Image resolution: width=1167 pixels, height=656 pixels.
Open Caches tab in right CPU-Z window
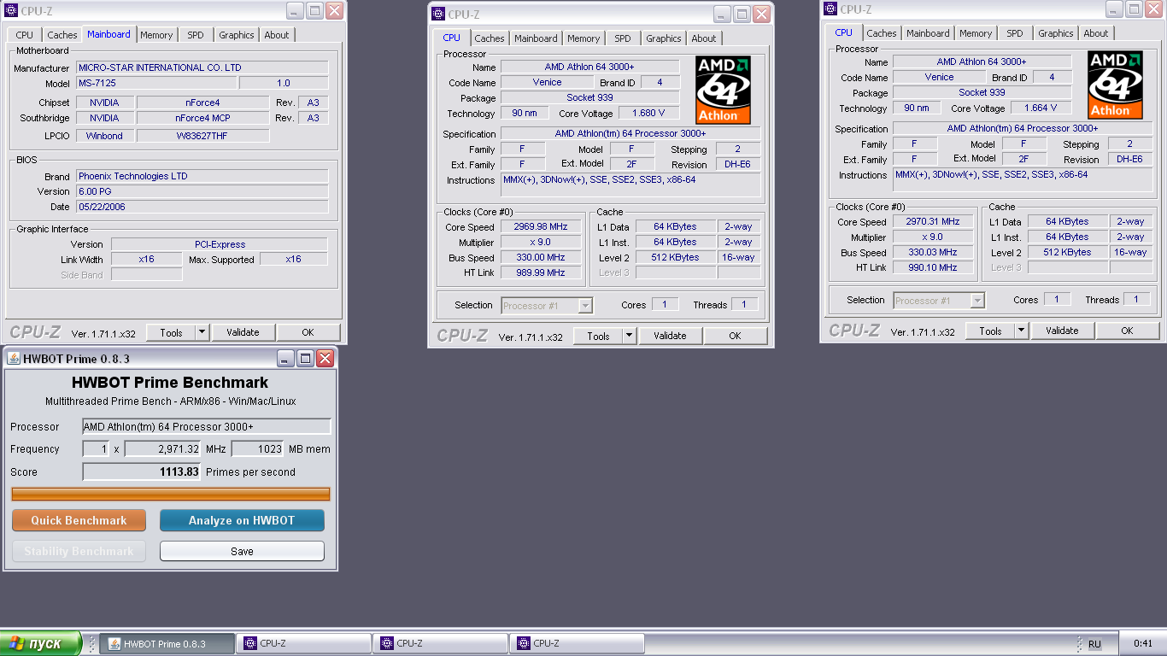click(x=882, y=33)
